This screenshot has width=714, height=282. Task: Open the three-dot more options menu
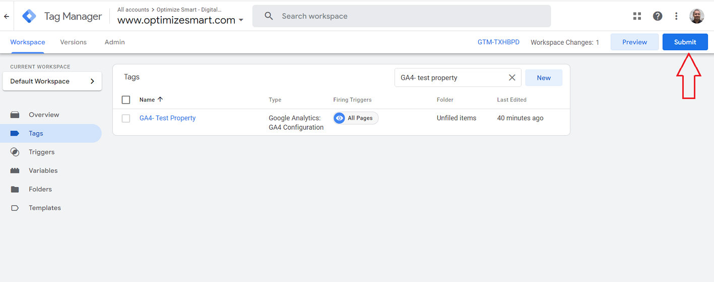pyautogui.click(x=676, y=16)
